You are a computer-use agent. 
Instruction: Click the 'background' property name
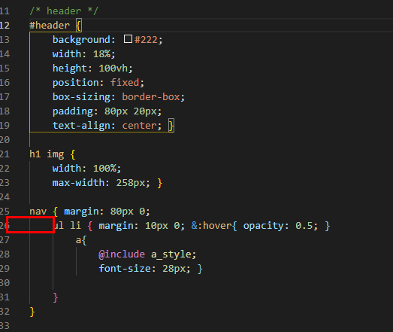(x=81, y=40)
